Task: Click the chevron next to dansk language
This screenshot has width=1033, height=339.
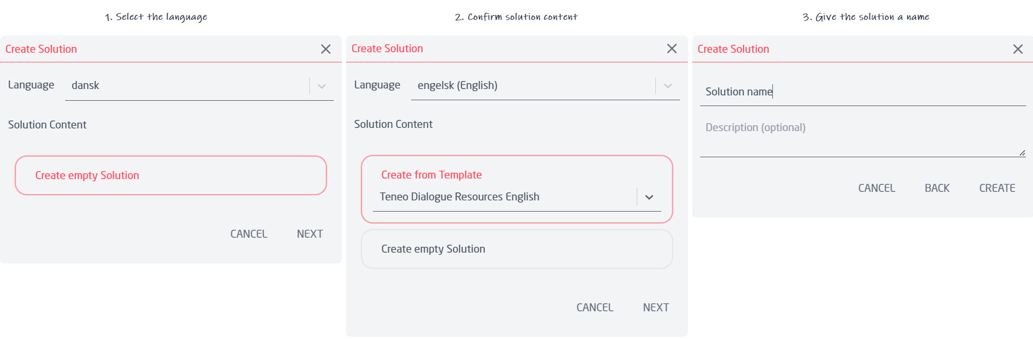Action: click(x=322, y=85)
